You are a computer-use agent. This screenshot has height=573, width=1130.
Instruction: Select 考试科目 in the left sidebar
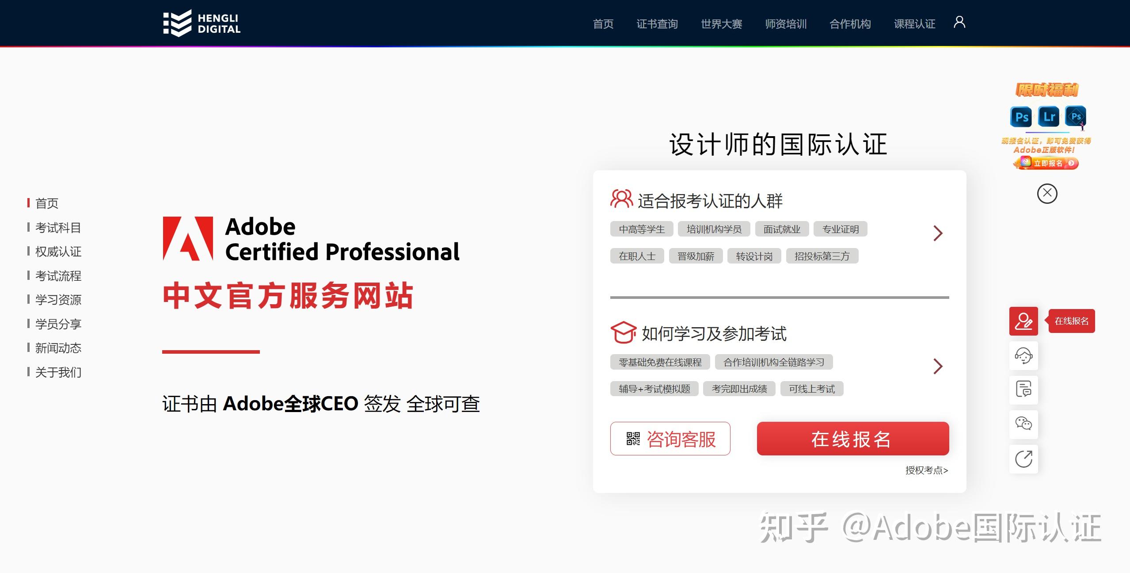(x=58, y=228)
